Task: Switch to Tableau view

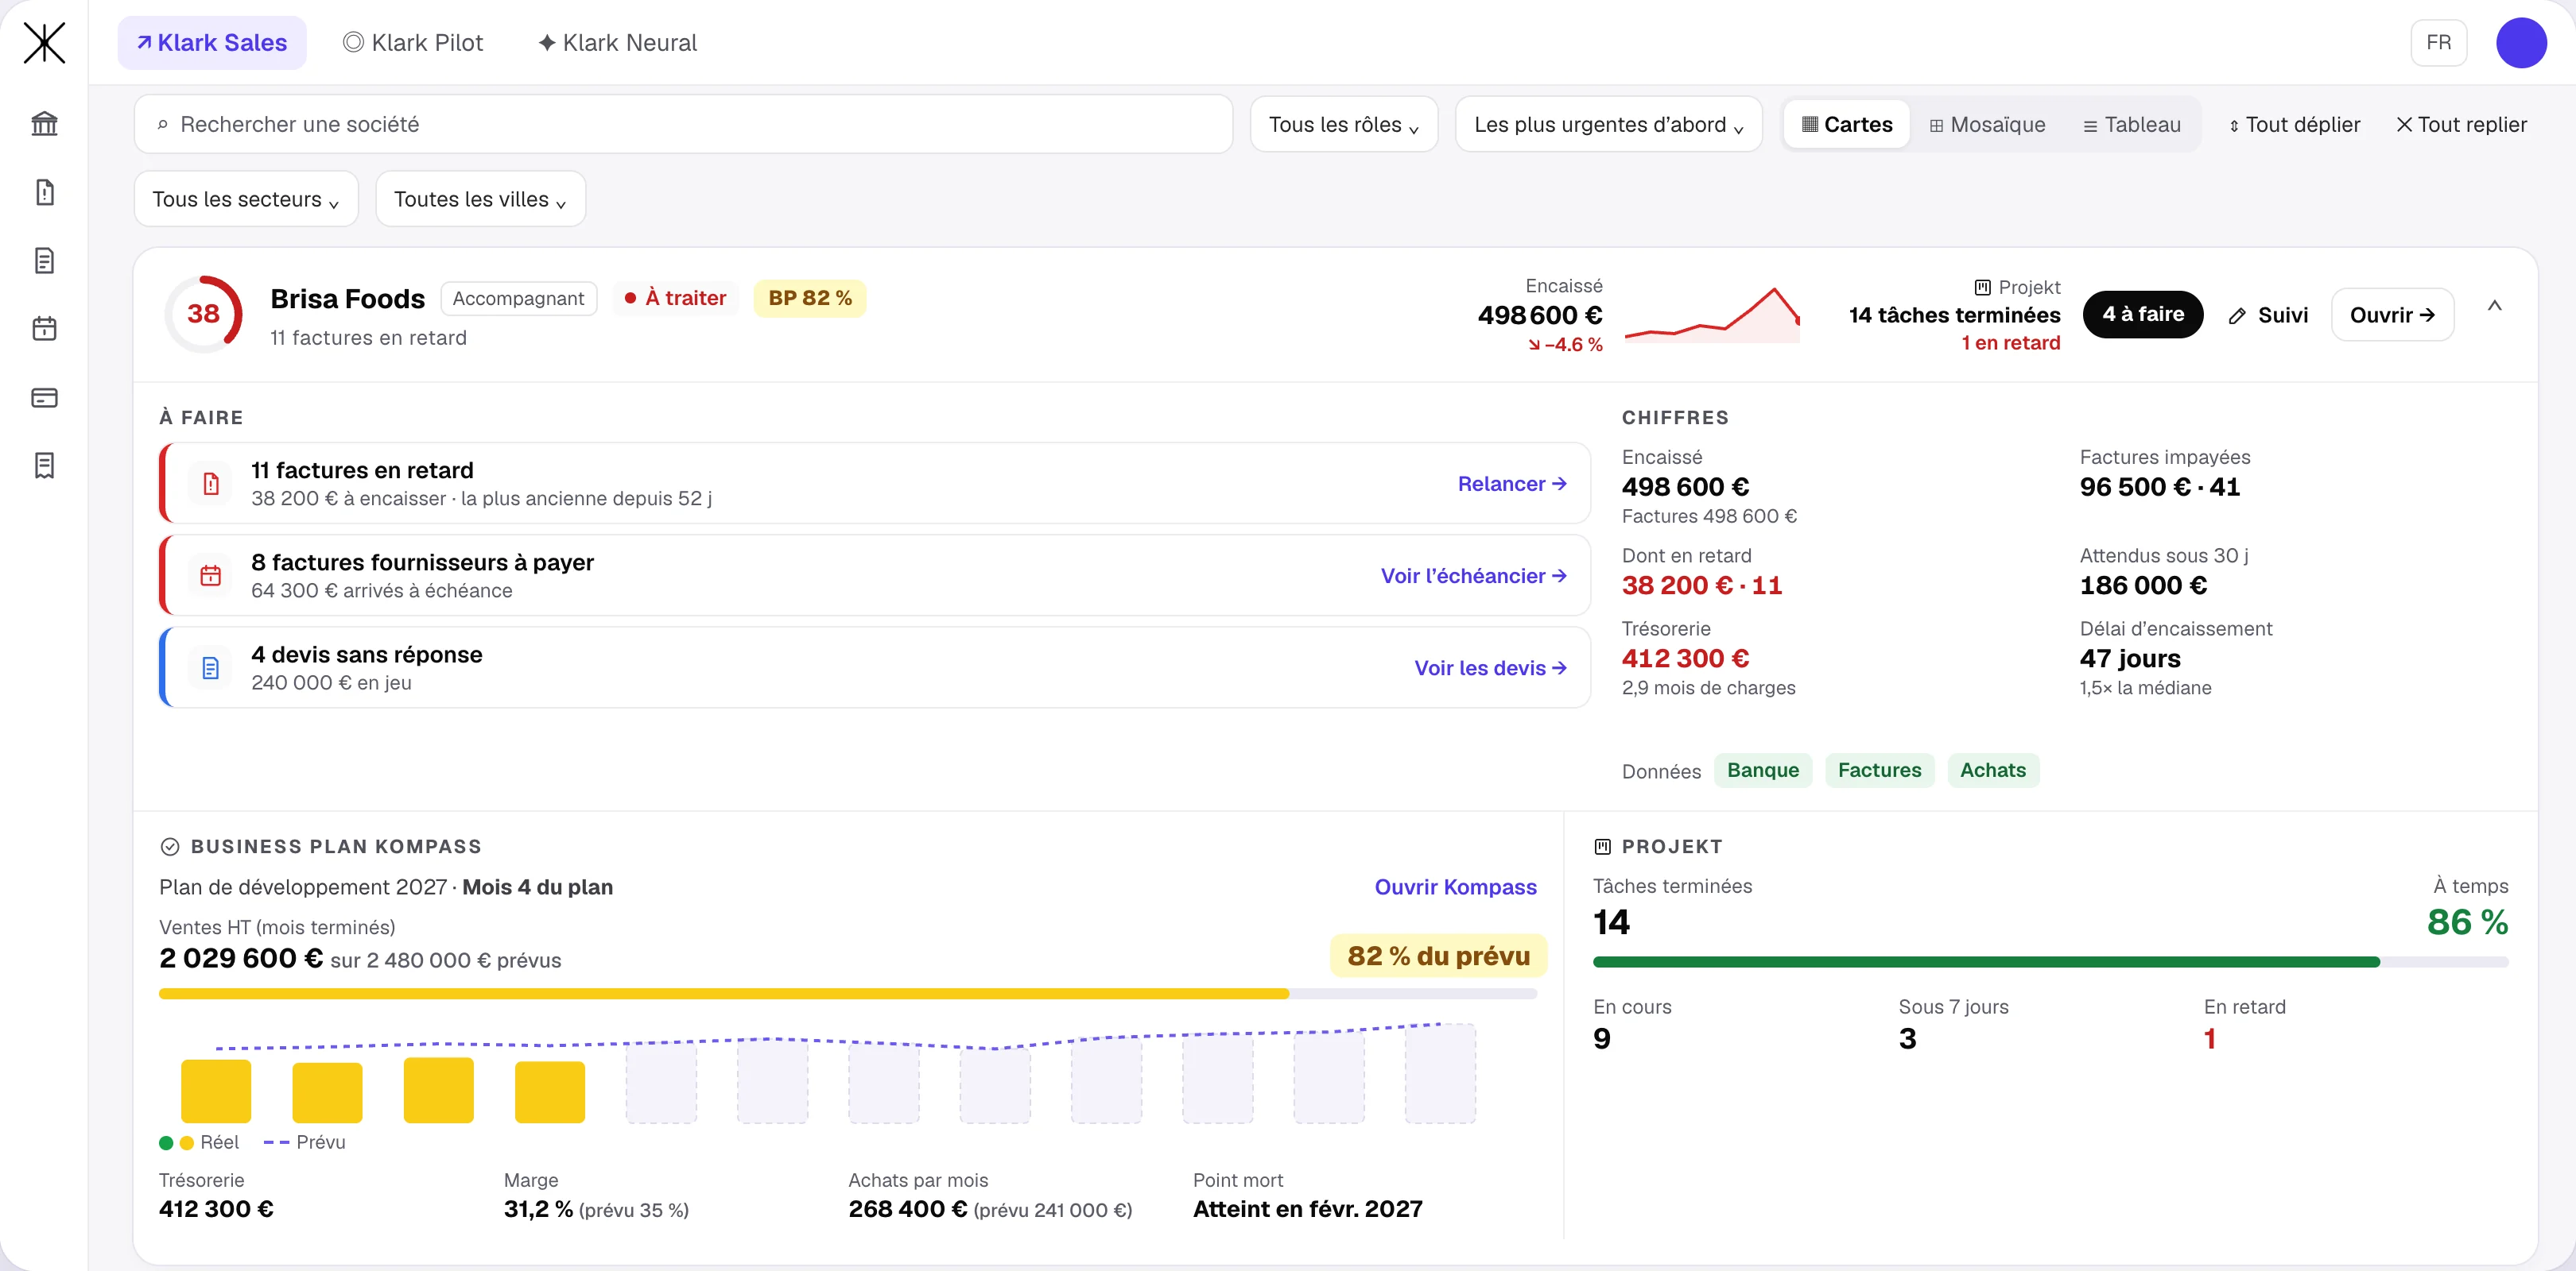Action: tap(2131, 125)
